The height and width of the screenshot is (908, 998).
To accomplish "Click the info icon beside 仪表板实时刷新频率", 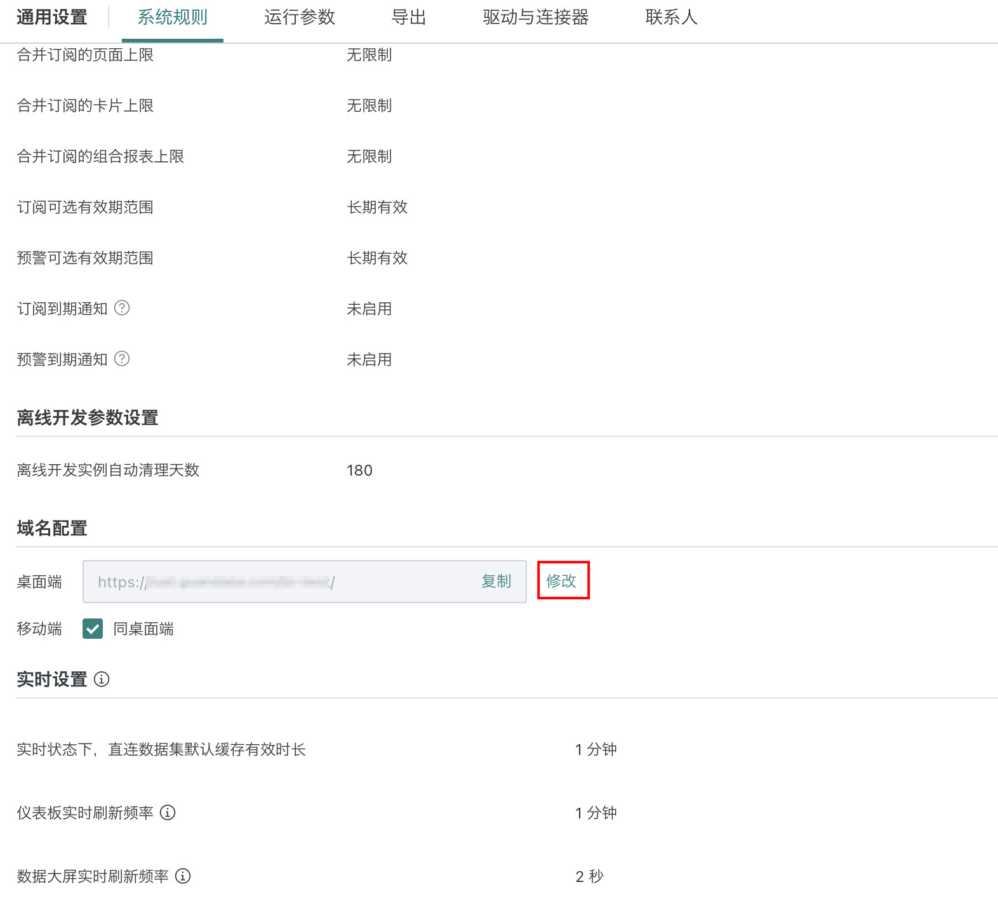I will pos(168,813).
